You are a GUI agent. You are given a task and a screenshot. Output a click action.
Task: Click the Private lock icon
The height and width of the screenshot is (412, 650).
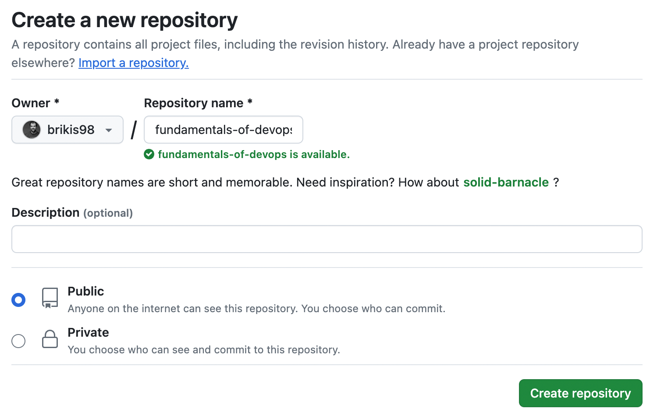click(x=50, y=339)
